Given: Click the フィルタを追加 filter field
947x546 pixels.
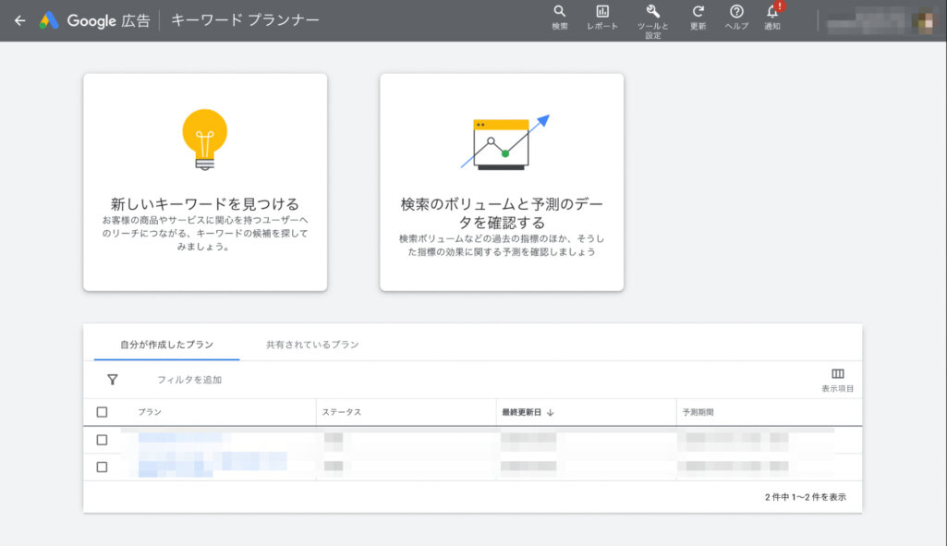Looking at the screenshot, I should tap(189, 380).
